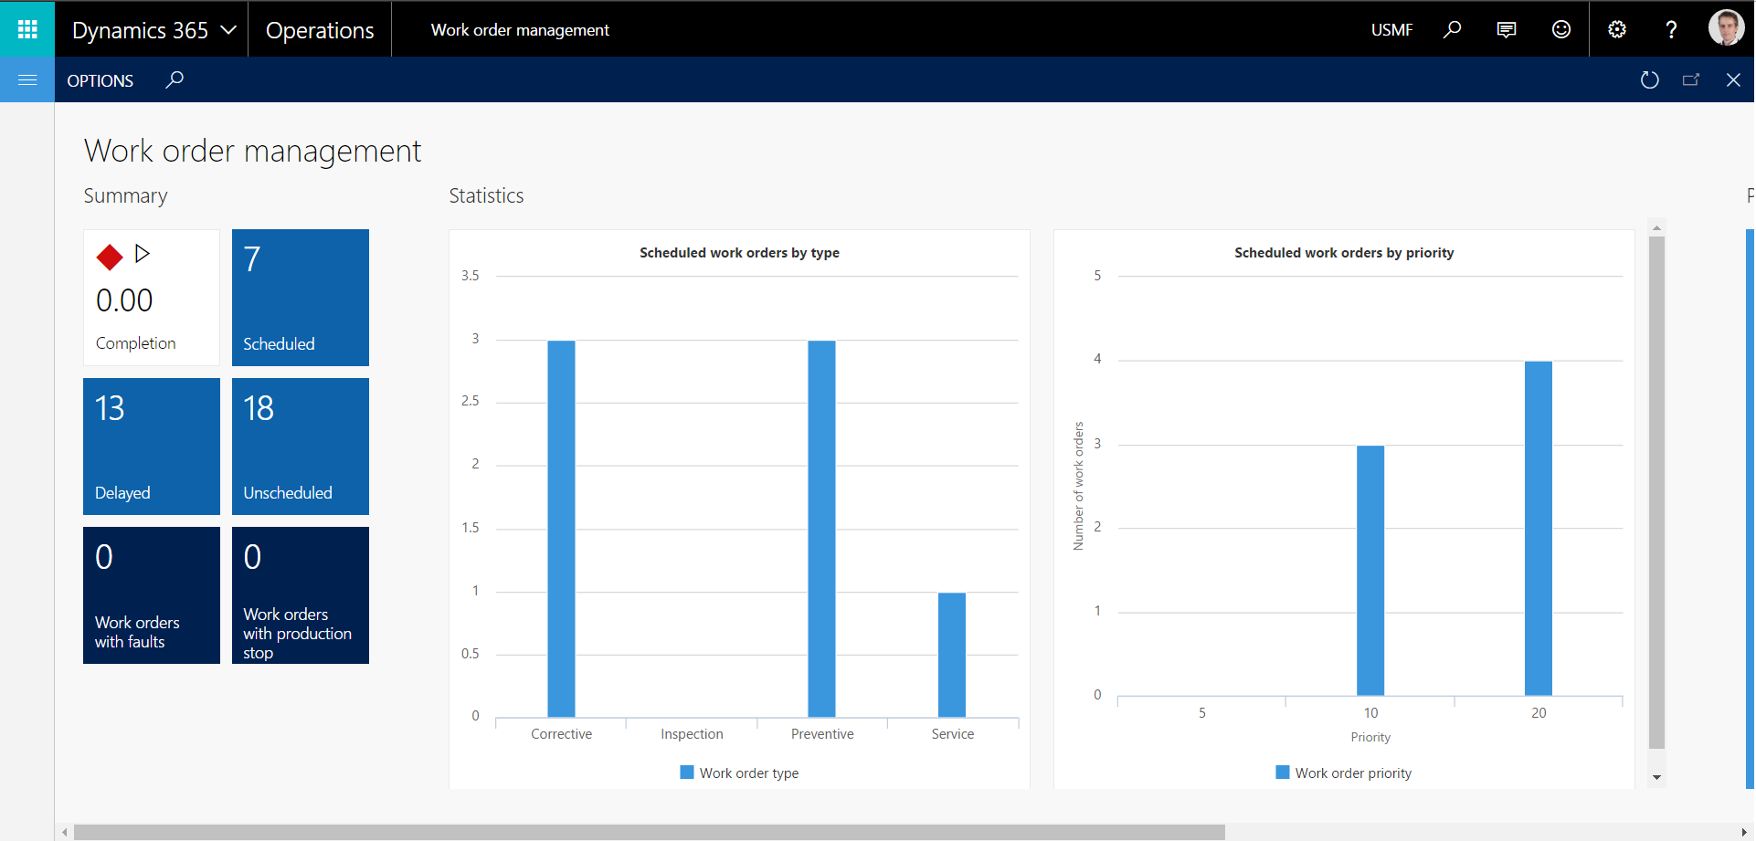Open the user profile avatar menu

pos(1726,27)
